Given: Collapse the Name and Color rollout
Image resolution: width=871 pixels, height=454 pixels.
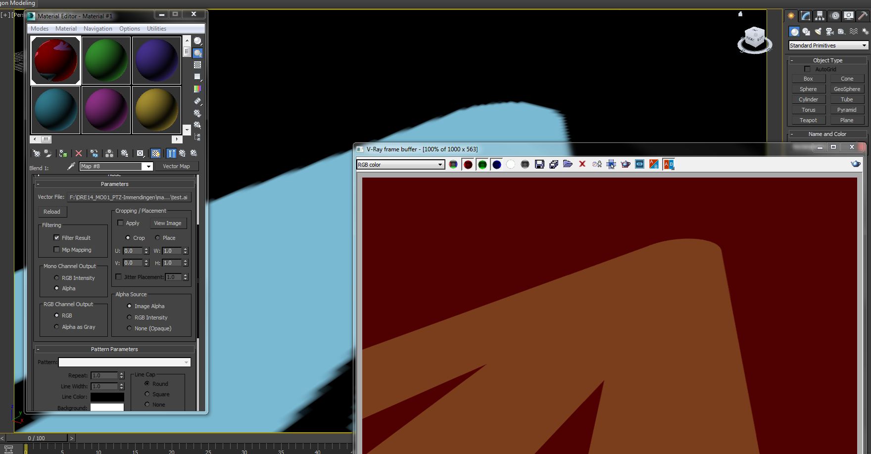Looking at the screenshot, I should 827,134.
